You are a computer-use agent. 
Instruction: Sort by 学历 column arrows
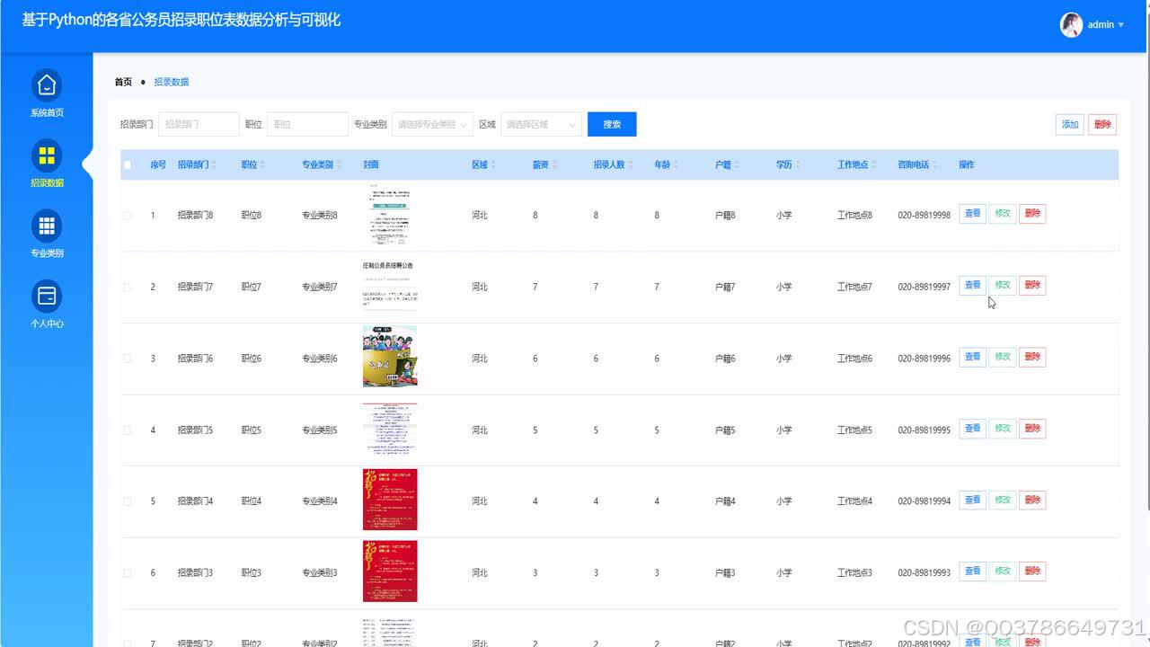(798, 165)
